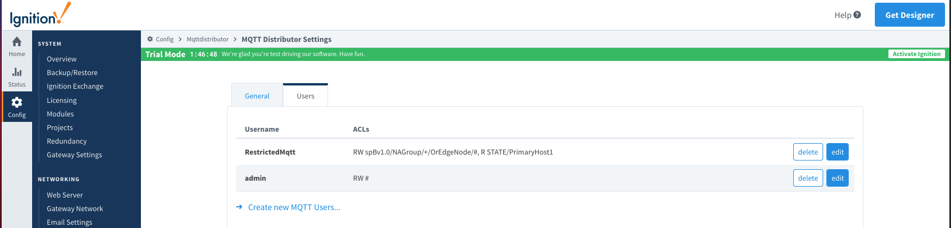Click Activate Ignition in trial banner

[x=916, y=54]
